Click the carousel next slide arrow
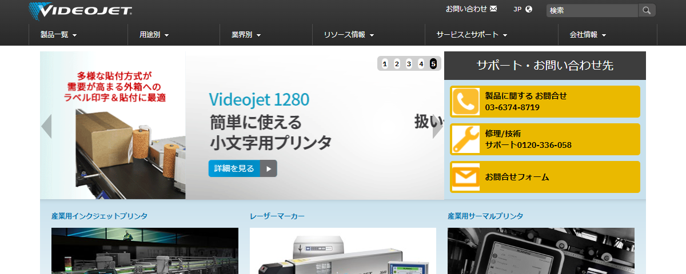686x274 pixels. [438, 127]
